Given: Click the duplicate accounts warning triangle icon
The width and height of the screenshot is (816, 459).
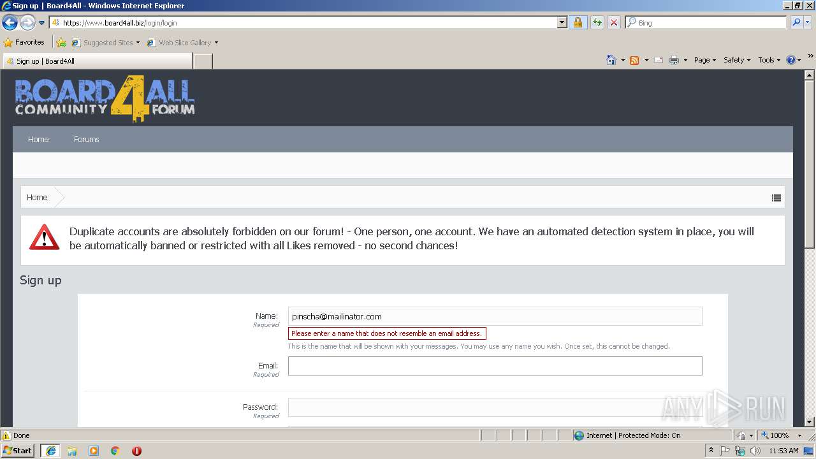Looking at the screenshot, I should pyautogui.click(x=44, y=237).
